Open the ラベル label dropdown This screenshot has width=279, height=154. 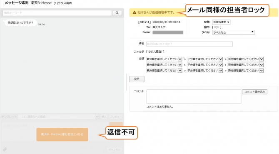233,32
